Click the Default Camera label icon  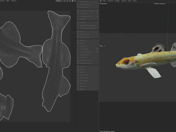(x=165, y=4)
